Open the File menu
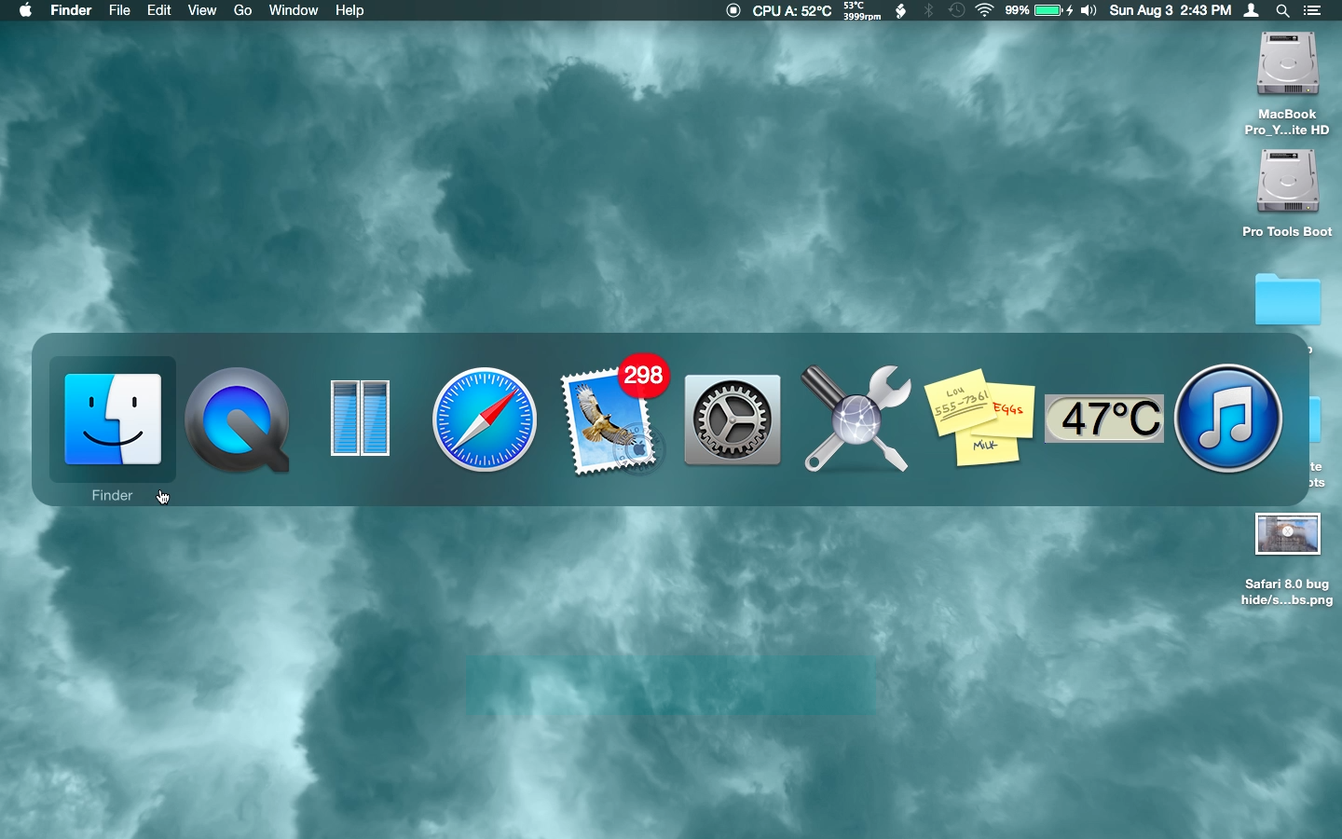The height and width of the screenshot is (839, 1342). [119, 10]
